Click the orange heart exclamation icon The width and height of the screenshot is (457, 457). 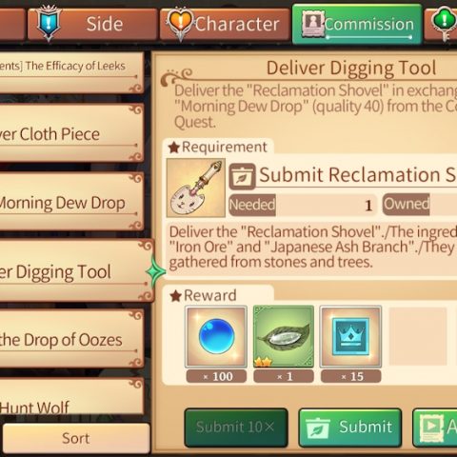180,24
